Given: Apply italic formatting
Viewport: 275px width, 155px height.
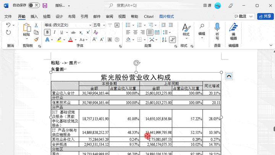Looking at the screenshot, I should (55, 32).
